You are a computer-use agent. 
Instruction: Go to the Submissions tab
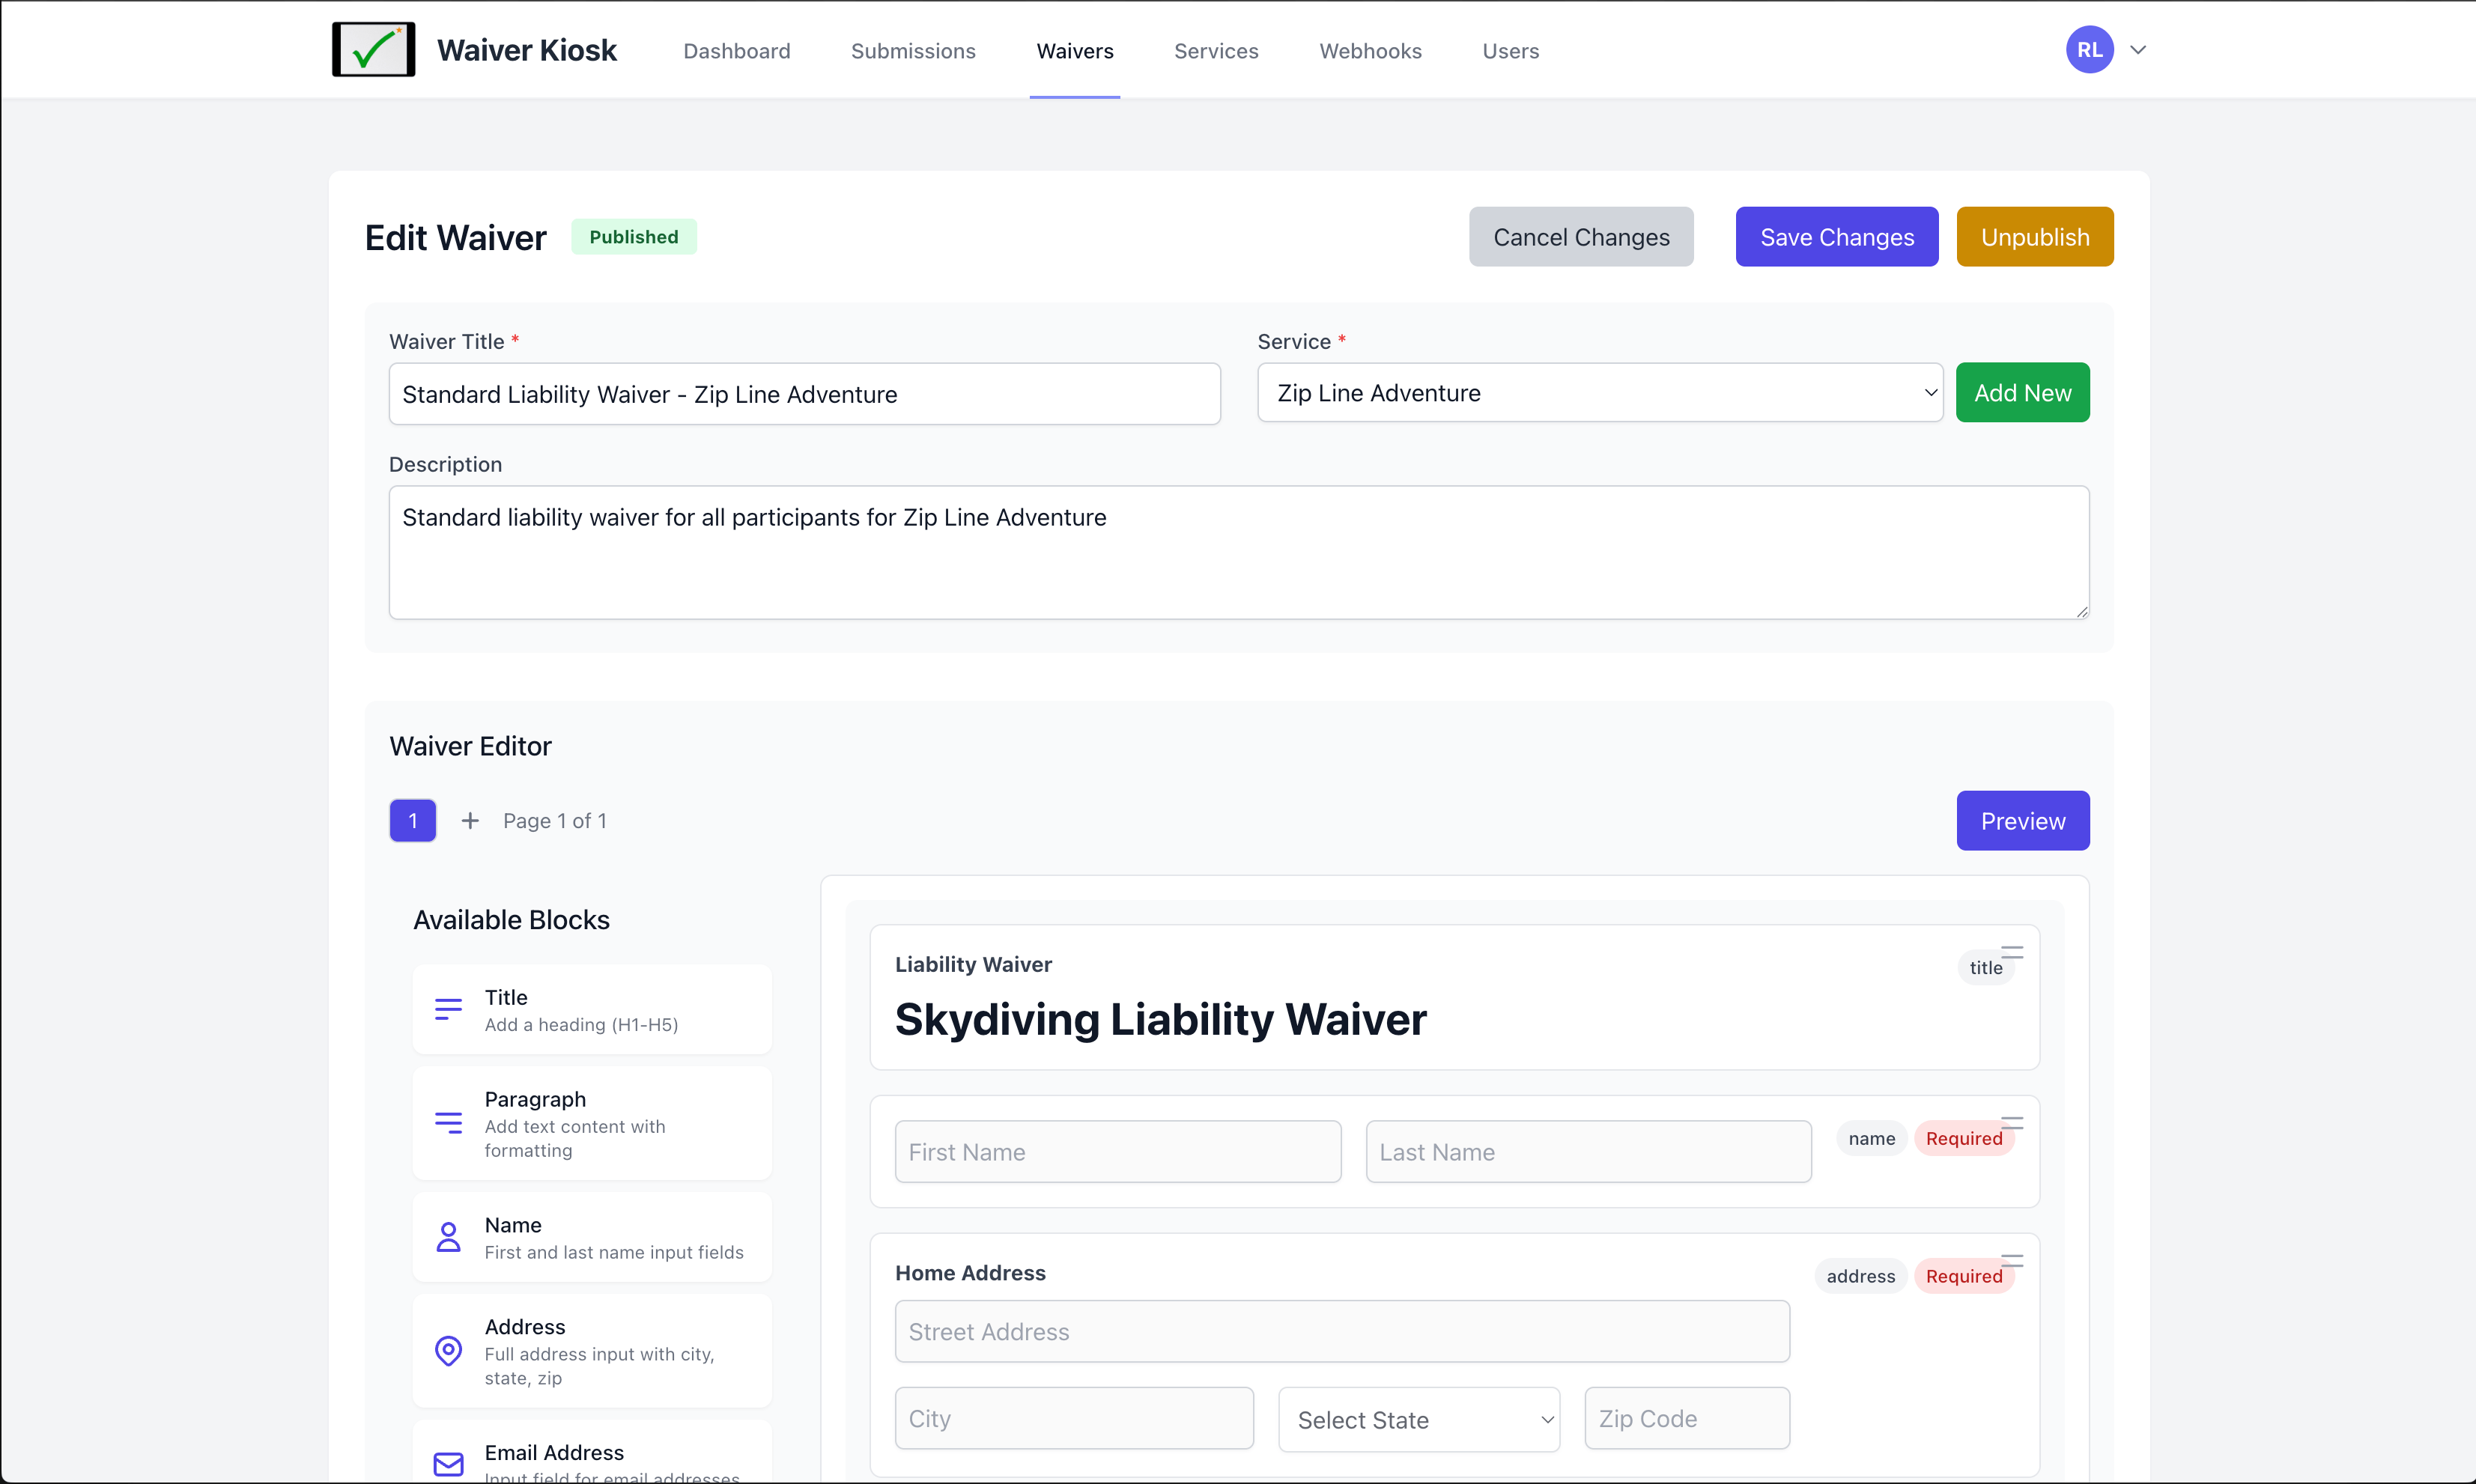[x=912, y=51]
